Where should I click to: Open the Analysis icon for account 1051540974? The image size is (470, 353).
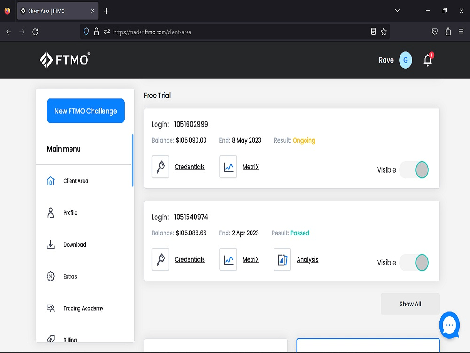(282, 259)
